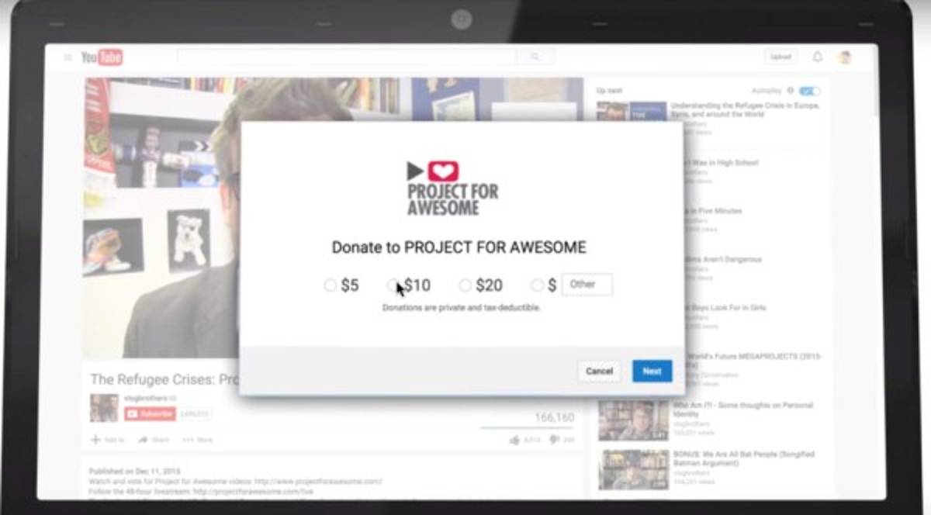This screenshot has width=931, height=515.
Task: Click the profile avatar in the header
Action: coord(845,57)
